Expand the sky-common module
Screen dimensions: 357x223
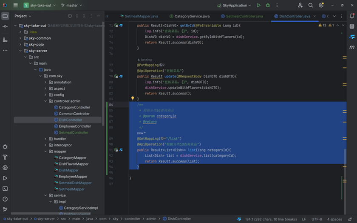coord(20,38)
